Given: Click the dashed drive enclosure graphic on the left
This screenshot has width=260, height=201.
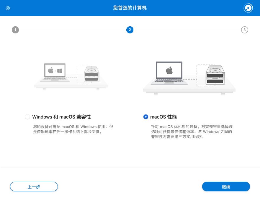Looking at the screenshot, I should [x=91, y=75].
